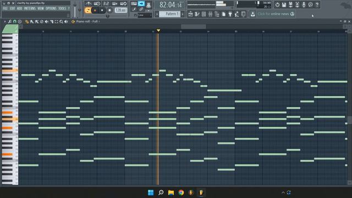Screen dimensions: 352x198
Task: Click the orange playhead marker
Action: [x=158, y=30]
